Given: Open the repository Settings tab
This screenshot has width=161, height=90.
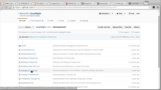Looking at the screenshot, I should (84, 21).
